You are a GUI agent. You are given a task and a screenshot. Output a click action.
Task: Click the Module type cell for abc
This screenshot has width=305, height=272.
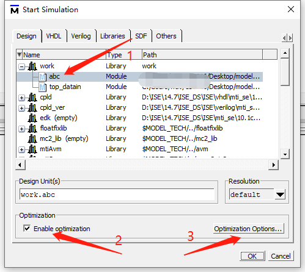point(116,76)
